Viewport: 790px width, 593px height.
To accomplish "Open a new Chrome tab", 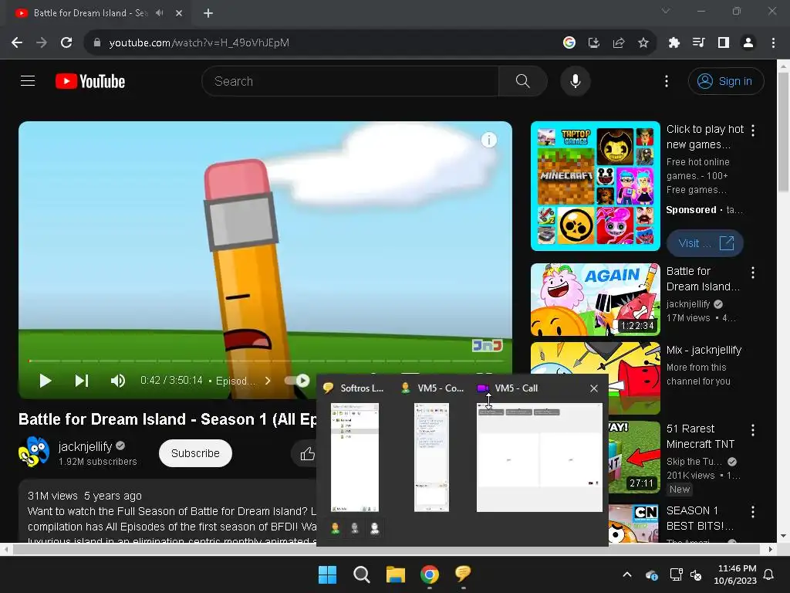I will pyautogui.click(x=208, y=13).
